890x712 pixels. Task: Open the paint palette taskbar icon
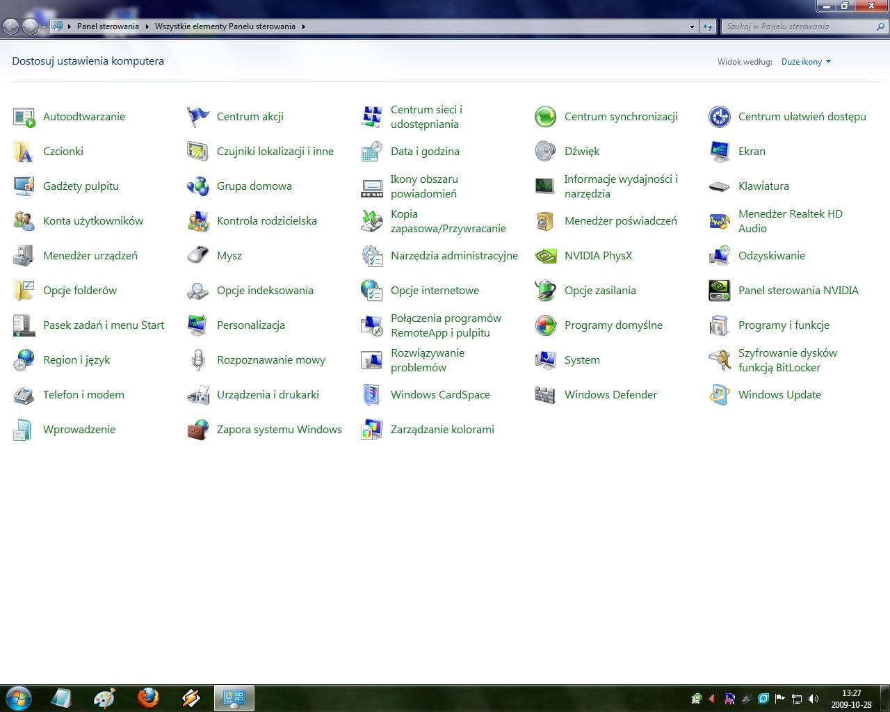pos(104,697)
